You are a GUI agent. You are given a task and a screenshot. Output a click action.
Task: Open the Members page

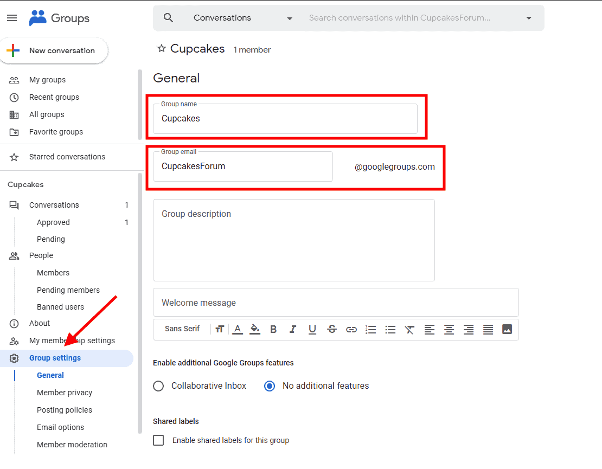pyautogui.click(x=53, y=273)
